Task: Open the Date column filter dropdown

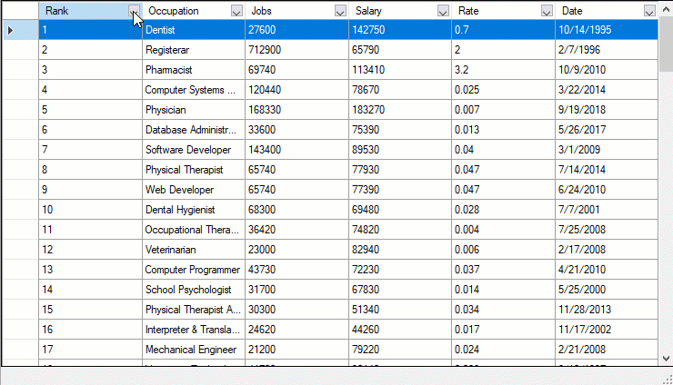Action: (x=650, y=11)
